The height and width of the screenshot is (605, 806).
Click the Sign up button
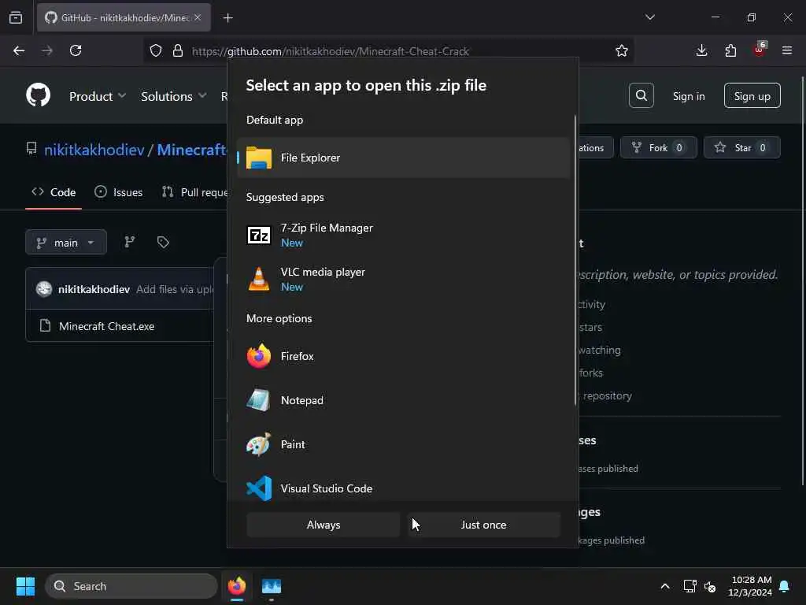(752, 95)
